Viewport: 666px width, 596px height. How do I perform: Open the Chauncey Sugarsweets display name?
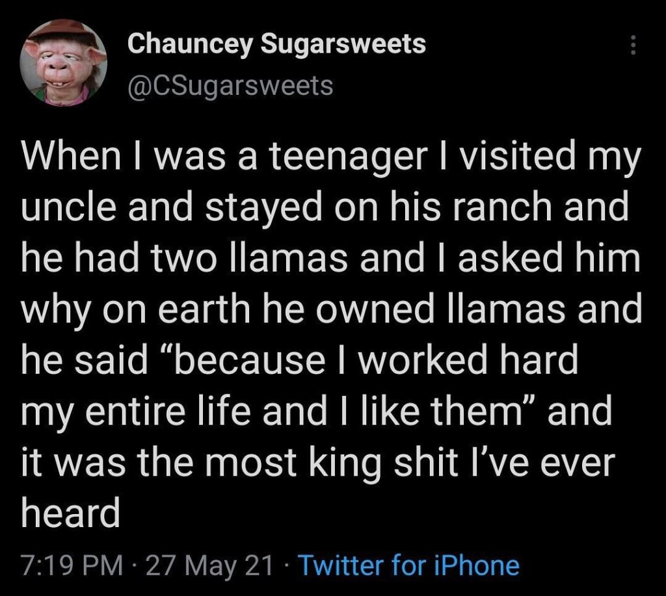pyautogui.click(x=276, y=44)
